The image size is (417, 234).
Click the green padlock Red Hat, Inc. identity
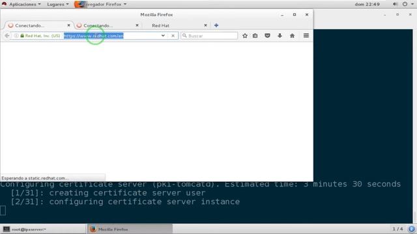pos(40,36)
